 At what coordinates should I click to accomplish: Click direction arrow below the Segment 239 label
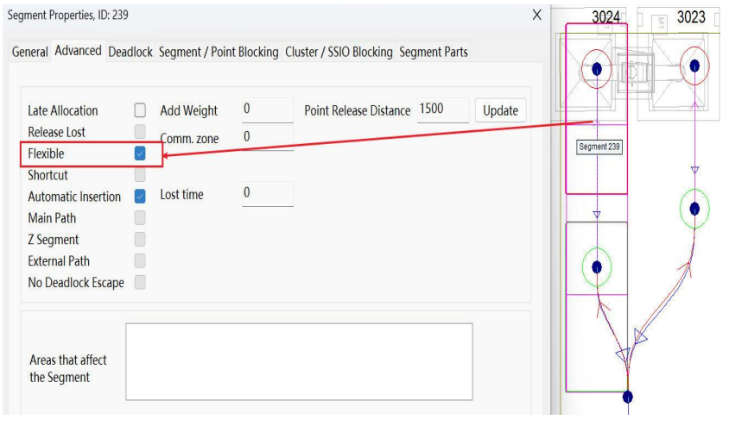[597, 215]
